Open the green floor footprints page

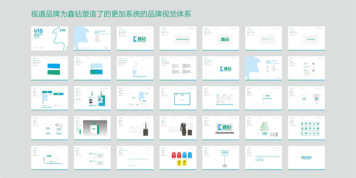pos(263,158)
